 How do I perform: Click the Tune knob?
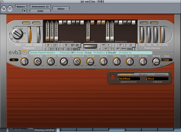tap(25, 62)
